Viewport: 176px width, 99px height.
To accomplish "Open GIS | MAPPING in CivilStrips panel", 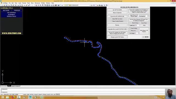I will pos(12,13).
